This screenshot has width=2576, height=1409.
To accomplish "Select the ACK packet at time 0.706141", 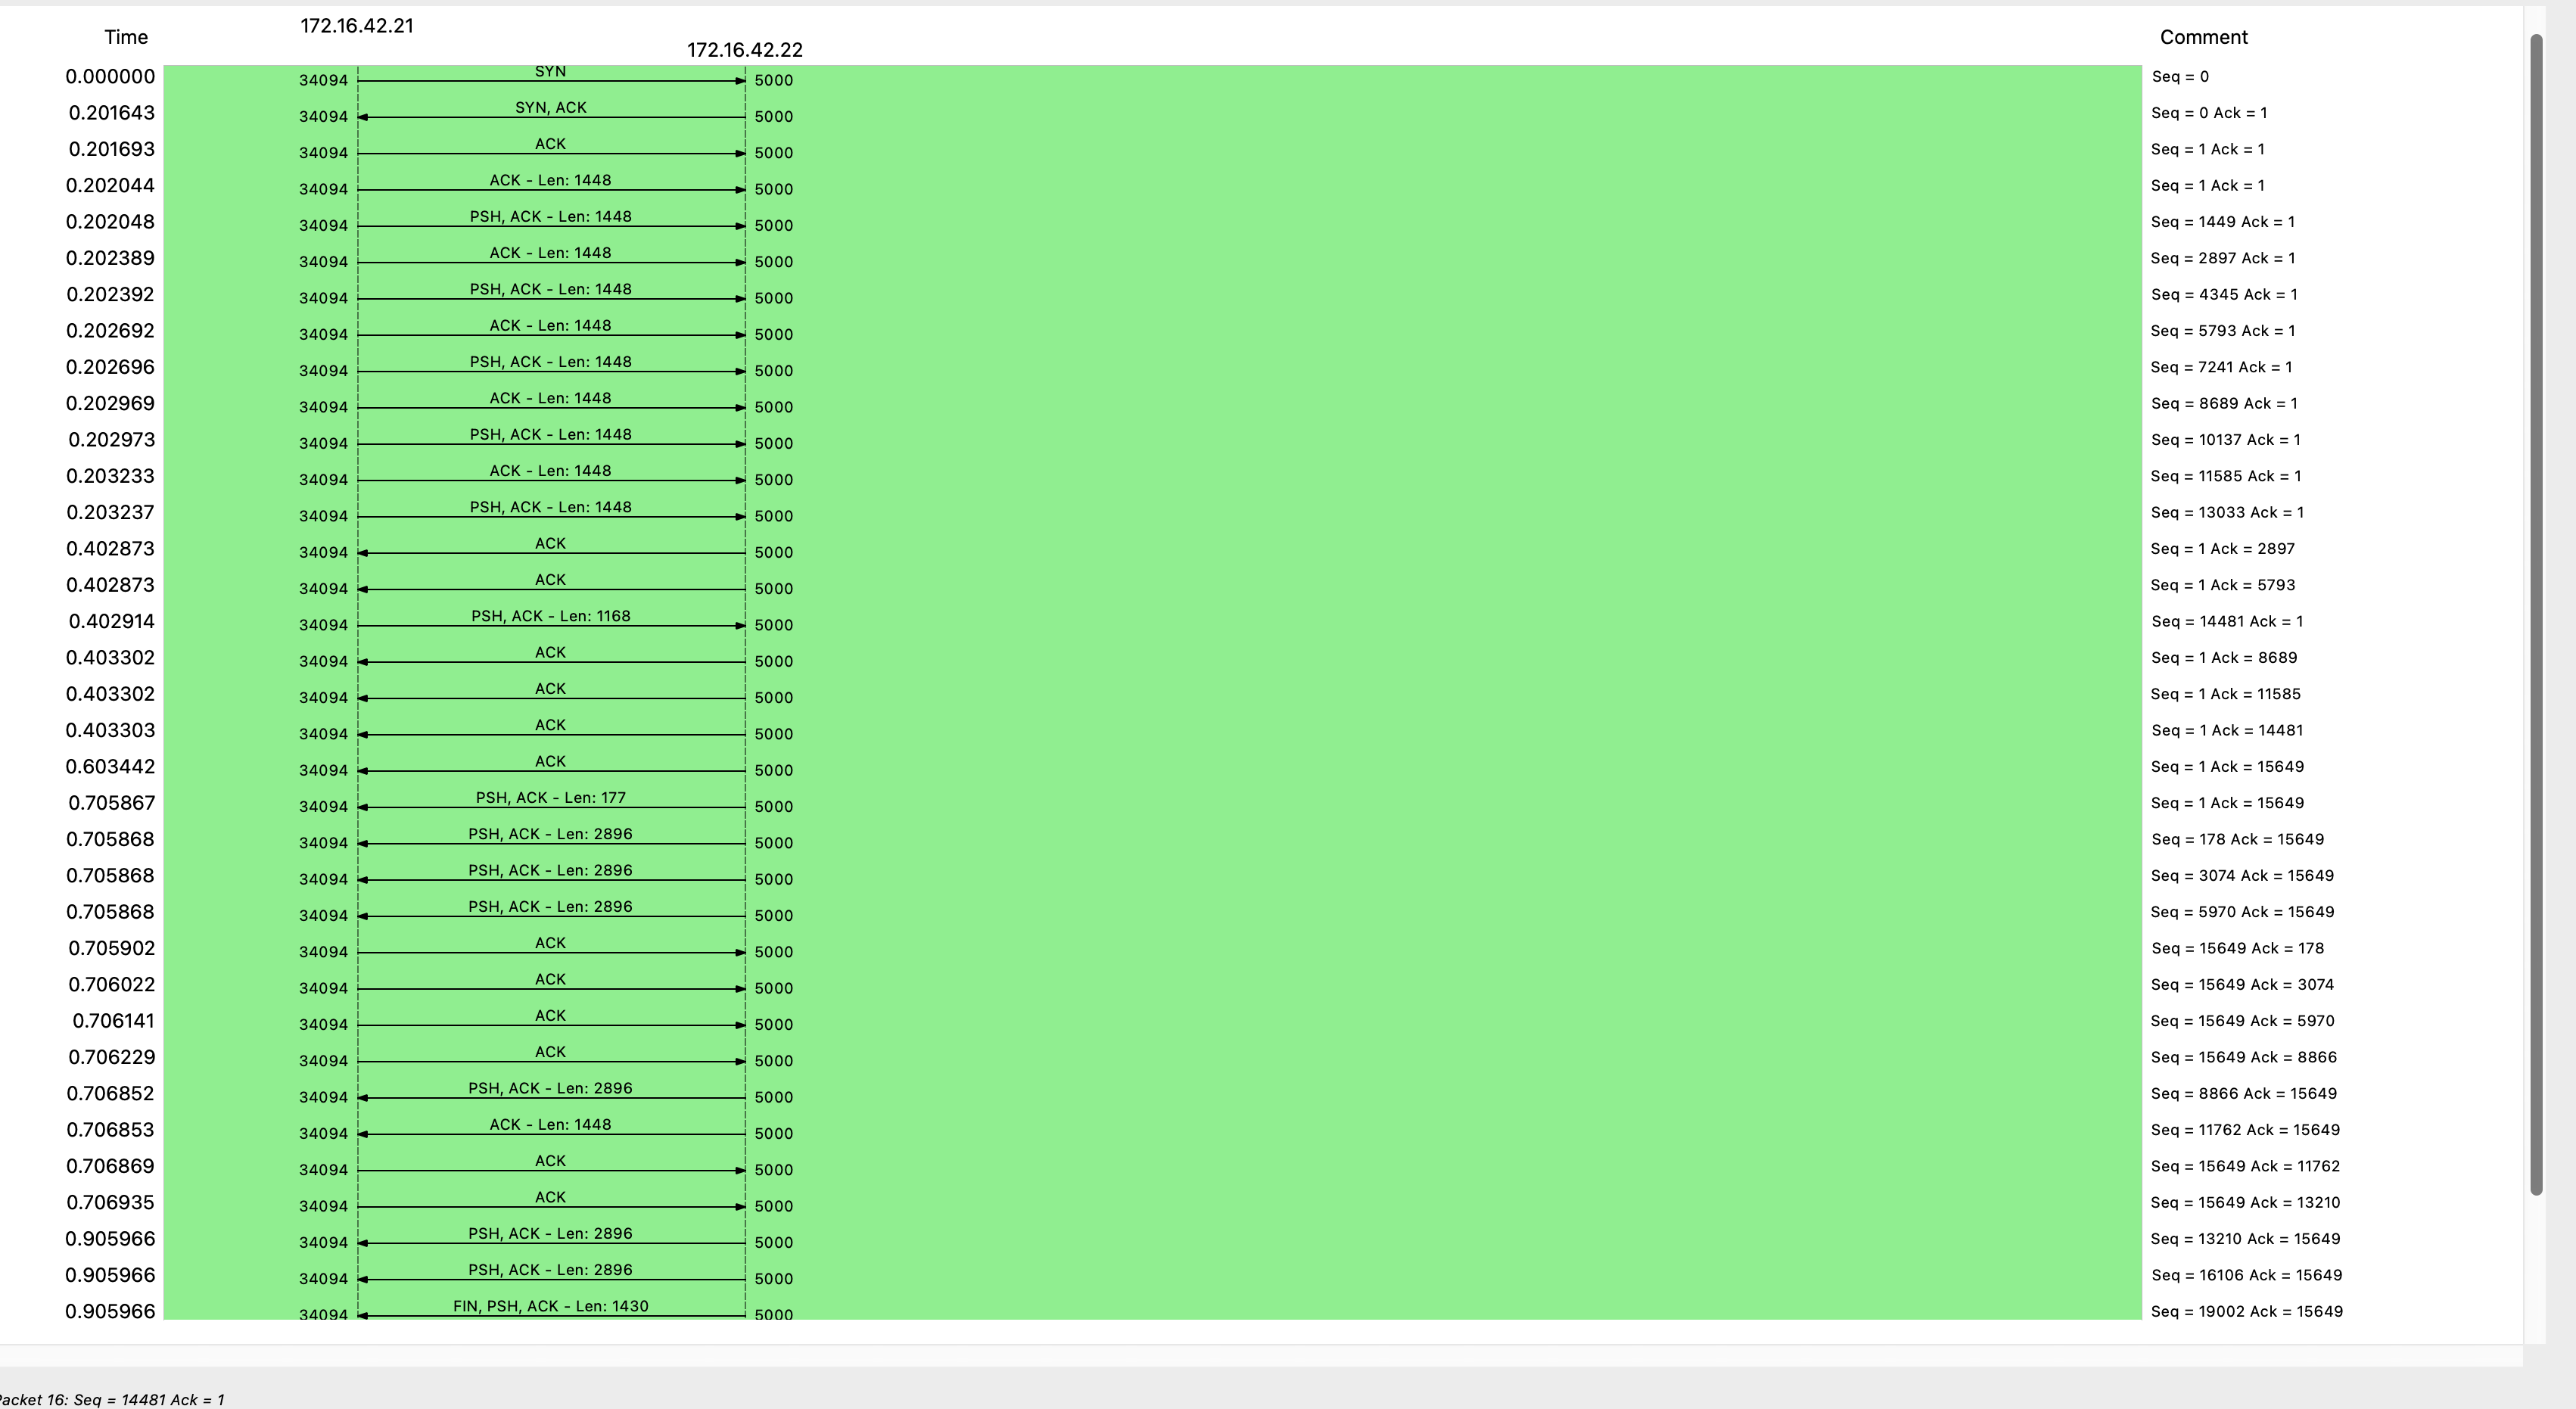I will click(x=550, y=1021).
